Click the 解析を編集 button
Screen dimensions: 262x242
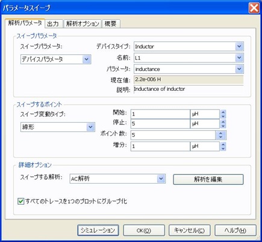208,179
